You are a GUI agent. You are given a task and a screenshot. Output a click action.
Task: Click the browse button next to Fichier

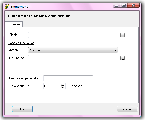[122, 35]
